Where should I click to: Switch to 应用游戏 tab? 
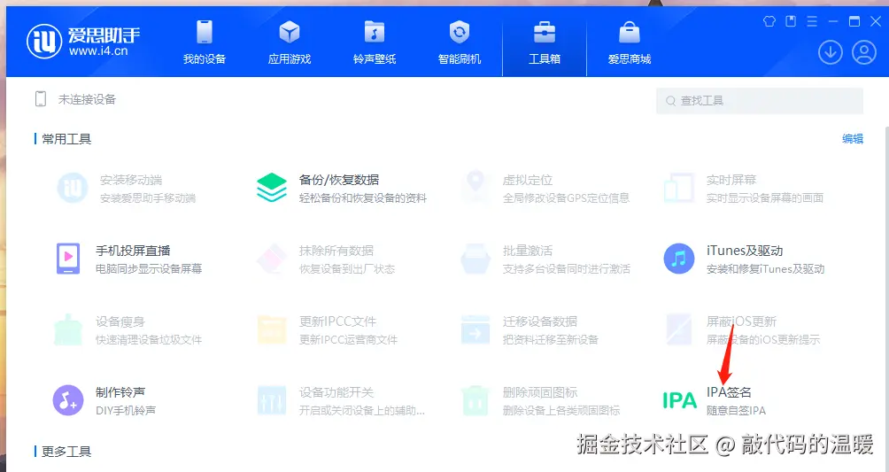pos(290,42)
